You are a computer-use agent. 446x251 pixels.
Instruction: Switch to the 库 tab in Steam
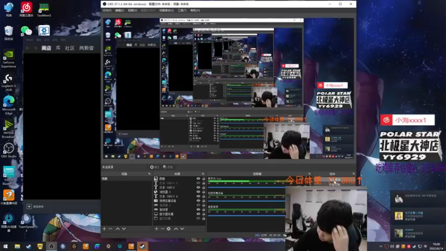(x=58, y=48)
